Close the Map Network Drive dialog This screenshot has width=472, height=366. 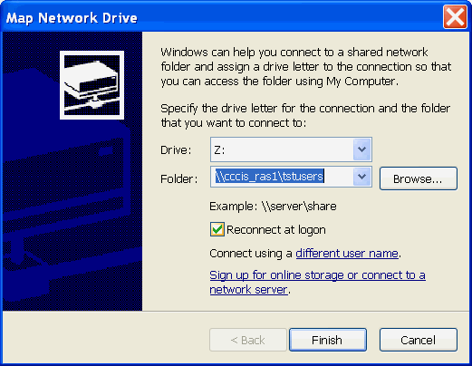click(455, 17)
